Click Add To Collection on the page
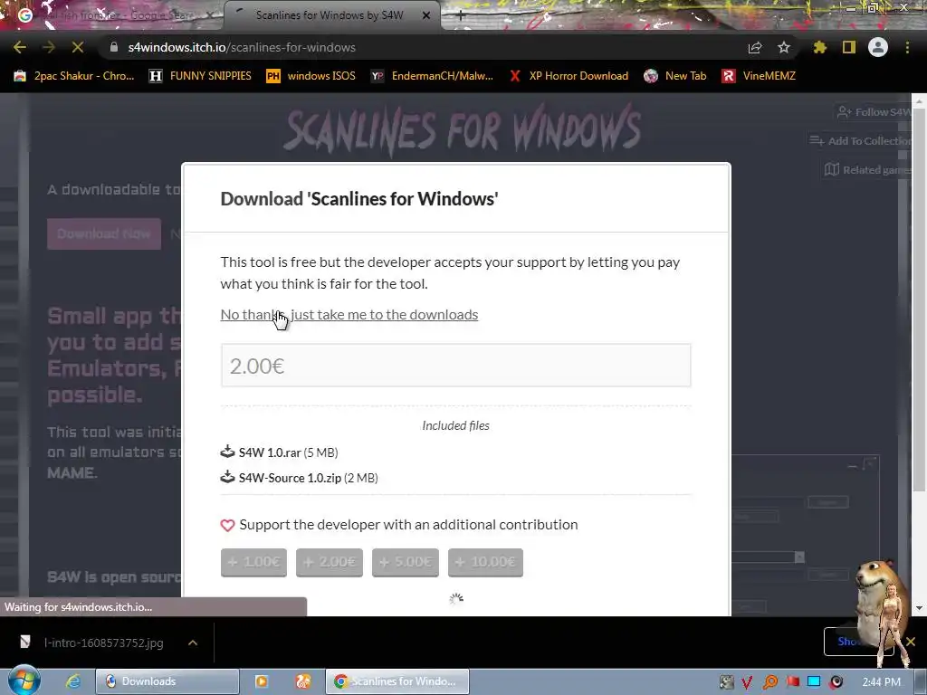Image resolution: width=927 pixels, height=695 pixels. pos(861,140)
